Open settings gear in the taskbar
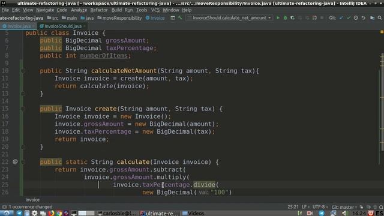The width and height of the screenshot is (384, 216). coord(35,213)
